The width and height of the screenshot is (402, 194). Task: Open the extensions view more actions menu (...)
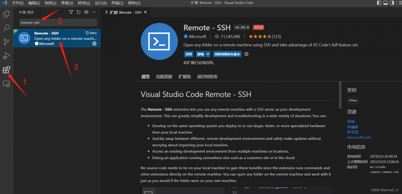pos(93,12)
